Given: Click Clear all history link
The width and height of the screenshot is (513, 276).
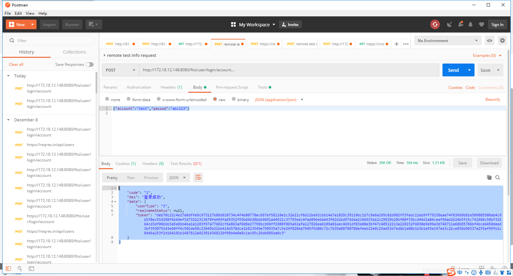Looking at the screenshot, I should tap(16, 65).
